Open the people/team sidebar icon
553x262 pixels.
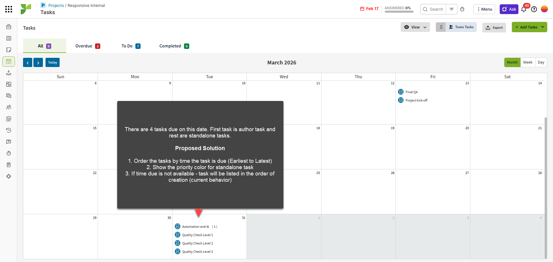click(x=9, y=107)
